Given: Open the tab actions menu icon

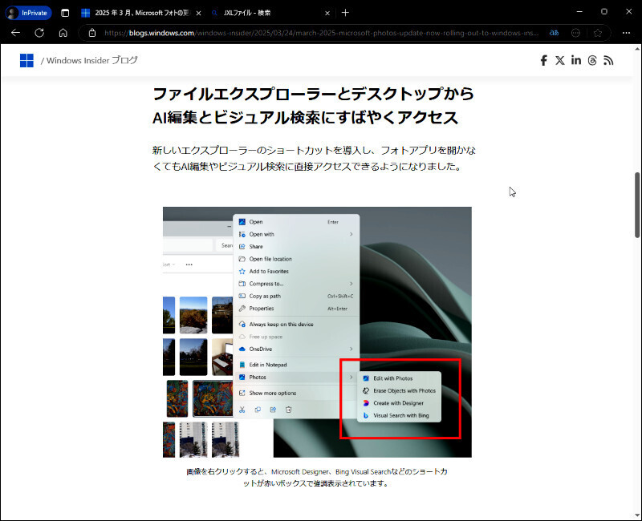Looking at the screenshot, I should (65, 13).
